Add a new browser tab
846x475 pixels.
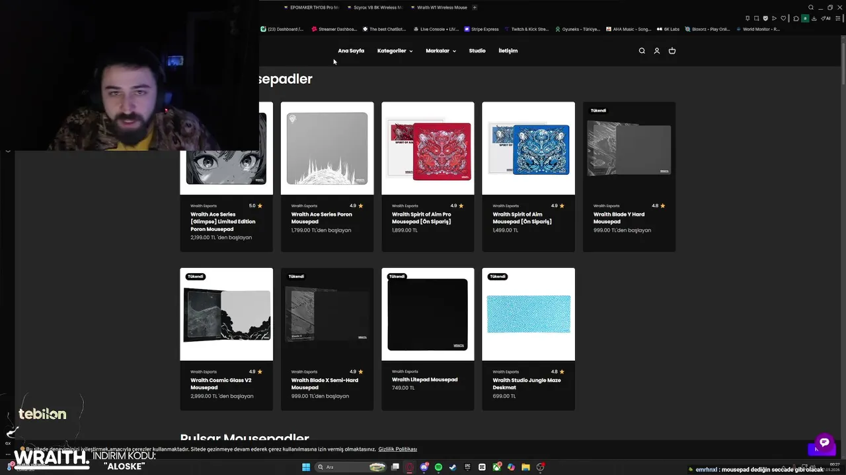coord(475,7)
